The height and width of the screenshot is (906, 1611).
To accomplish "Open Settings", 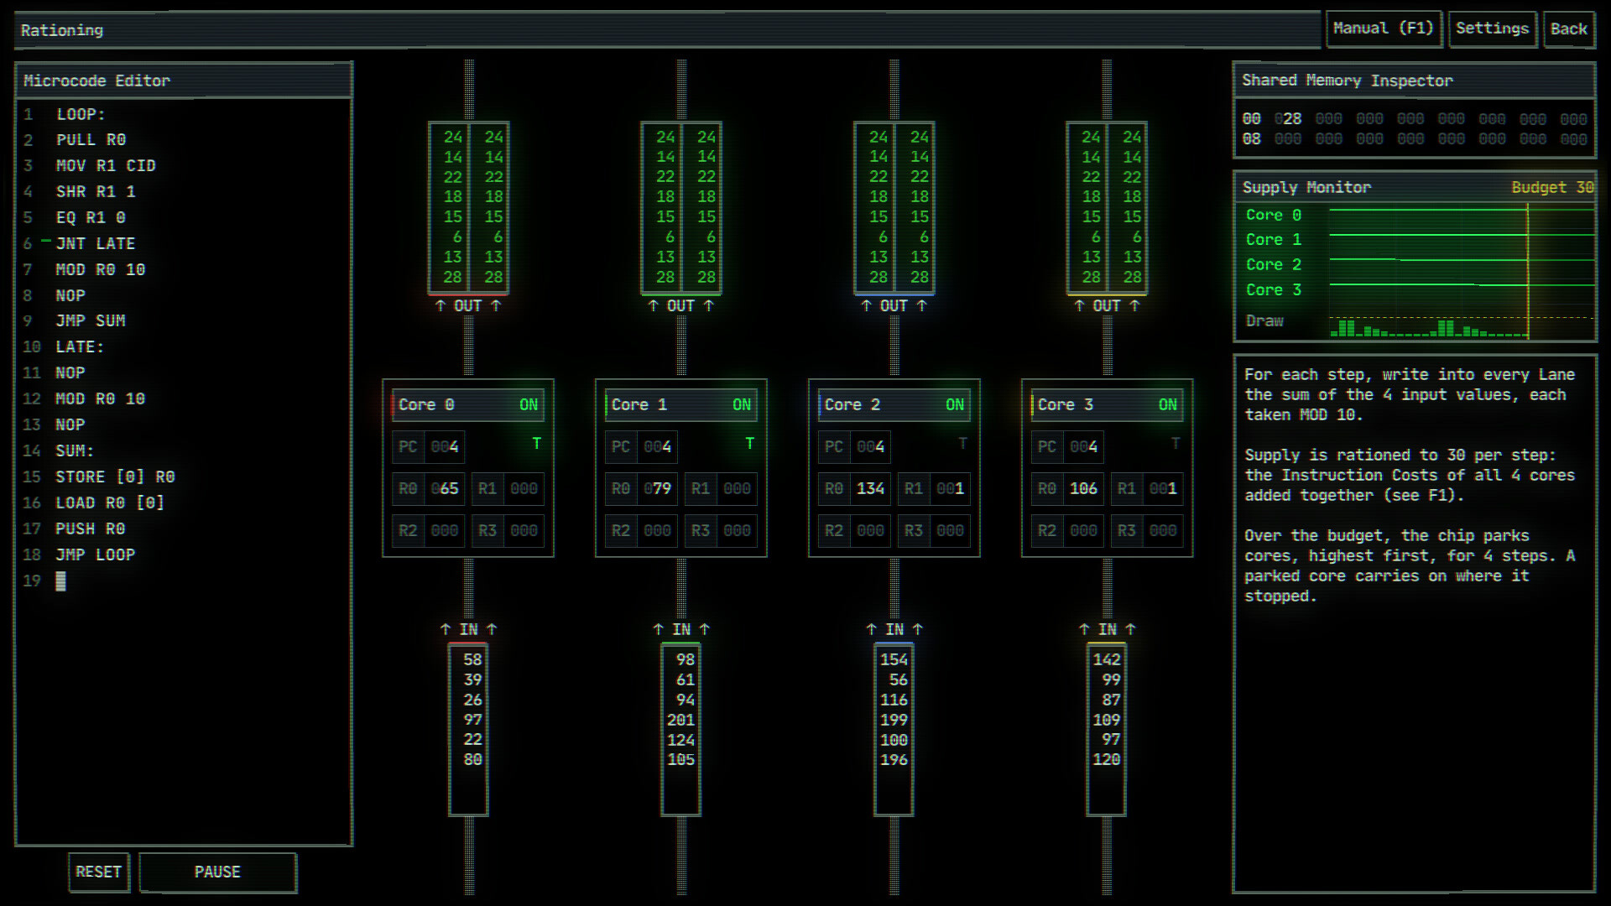I will click(x=1492, y=29).
